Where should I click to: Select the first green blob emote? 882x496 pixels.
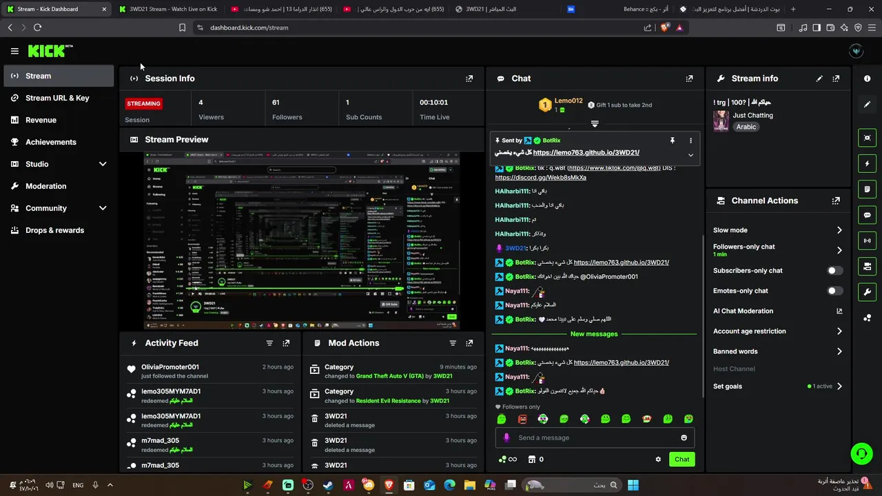502,419
